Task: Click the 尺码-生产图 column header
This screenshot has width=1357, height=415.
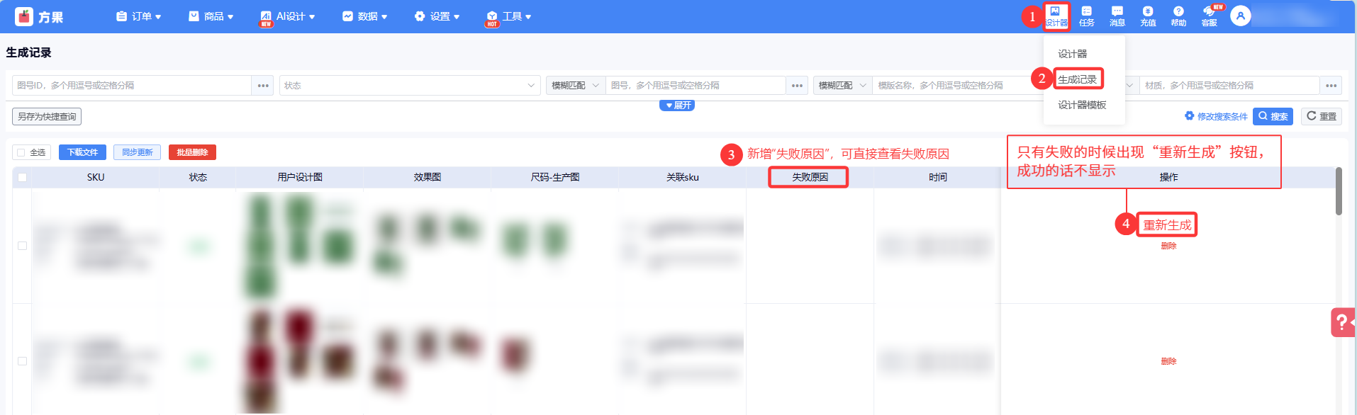Action: click(555, 177)
